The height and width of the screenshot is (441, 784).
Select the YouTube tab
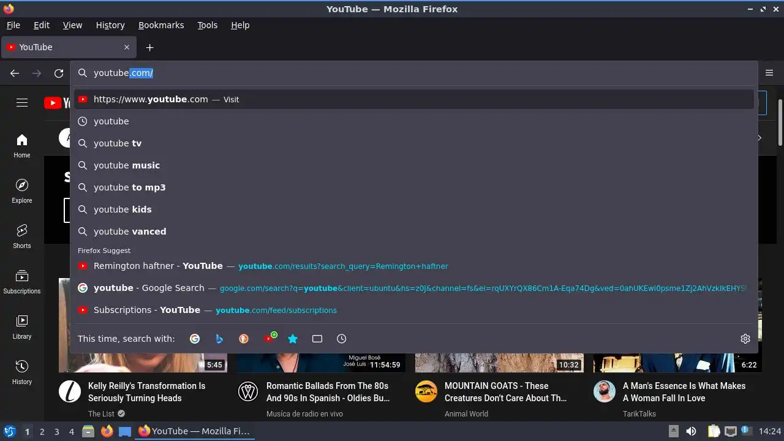click(69, 47)
